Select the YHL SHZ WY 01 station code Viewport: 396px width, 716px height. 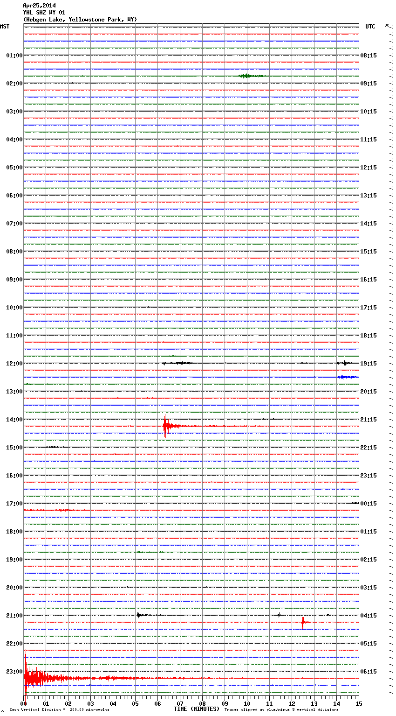(x=44, y=13)
